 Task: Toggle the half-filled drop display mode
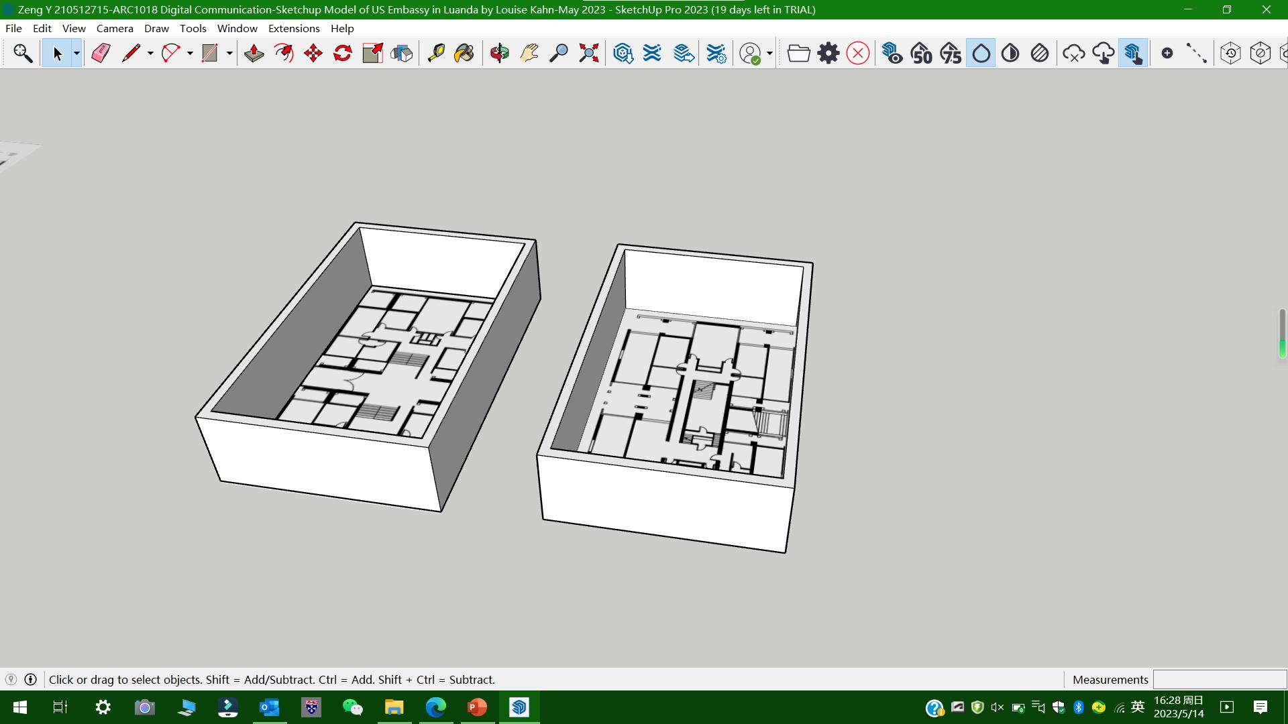1010,53
